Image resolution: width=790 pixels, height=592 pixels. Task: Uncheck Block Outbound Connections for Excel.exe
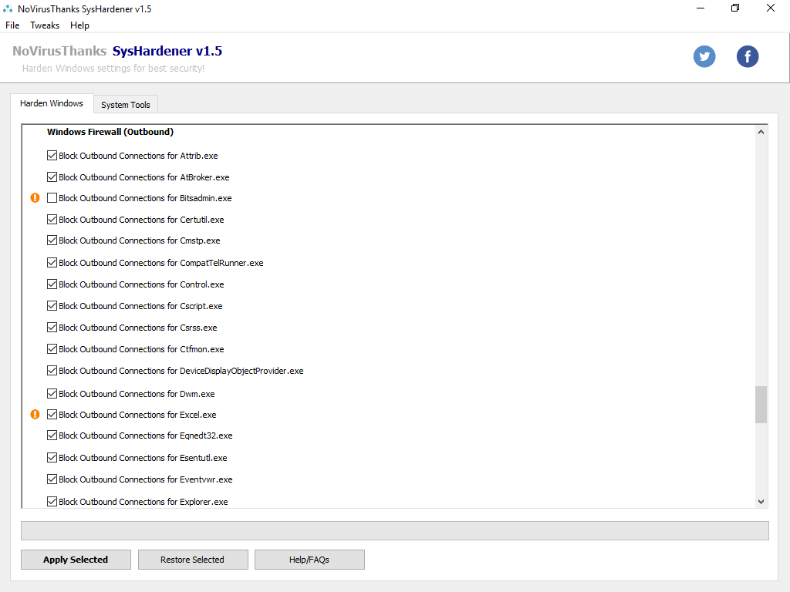[x=52, y=414]
